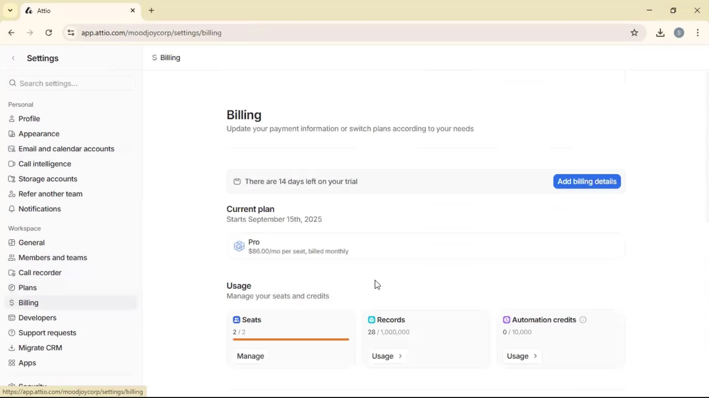Open the Developers settings section

[37, 318]
